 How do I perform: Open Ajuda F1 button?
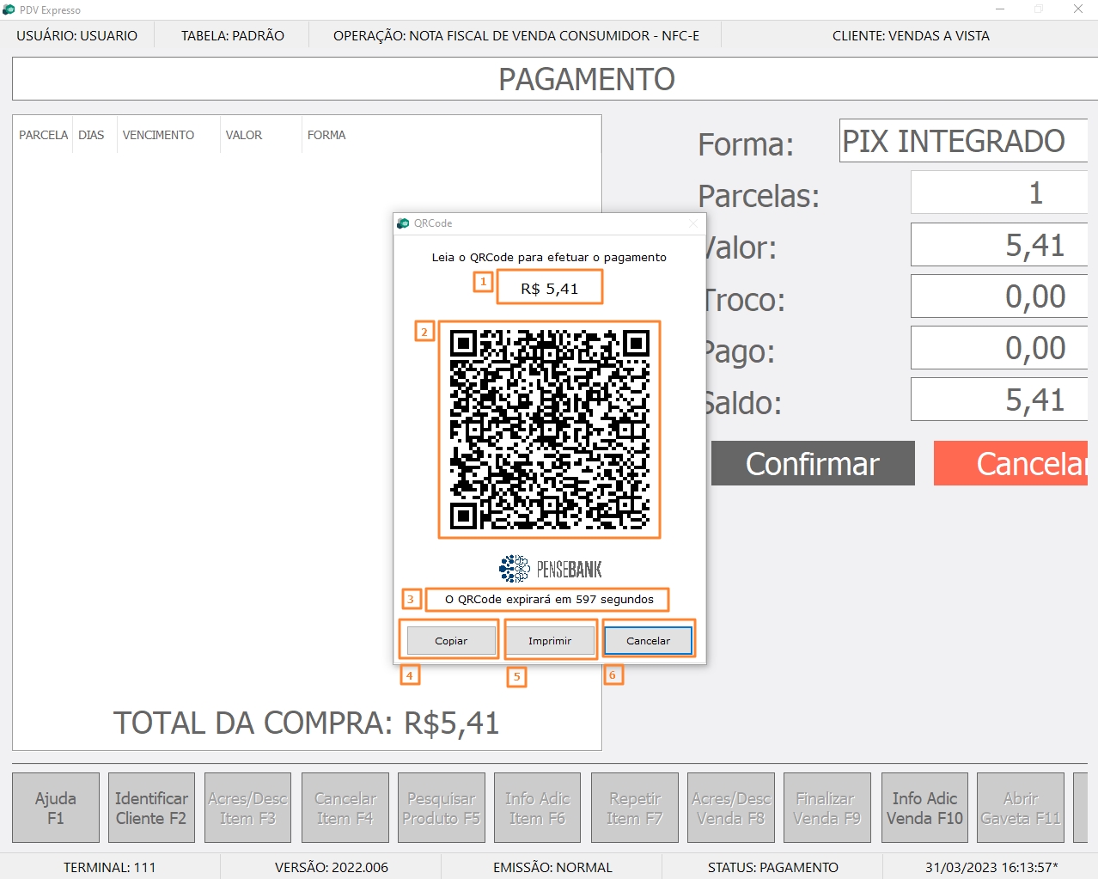tap(55, 808)
